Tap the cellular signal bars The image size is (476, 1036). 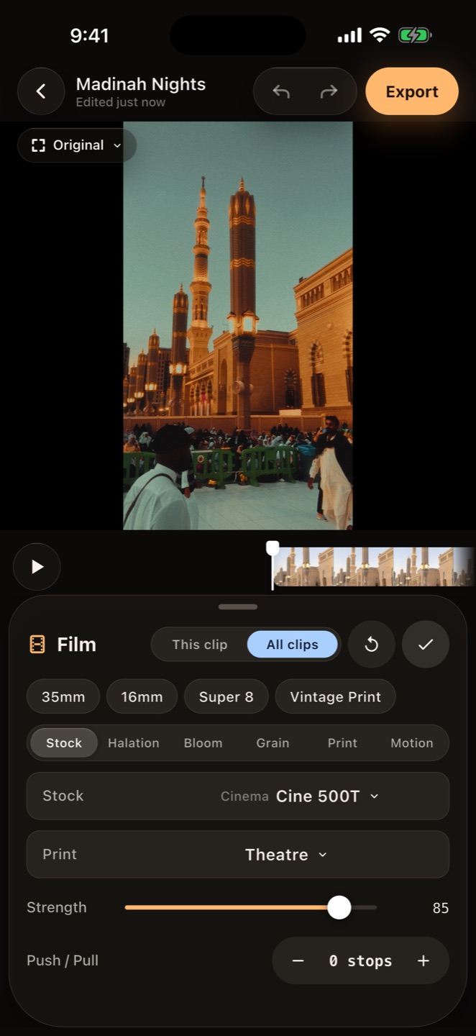pos(349,35)
